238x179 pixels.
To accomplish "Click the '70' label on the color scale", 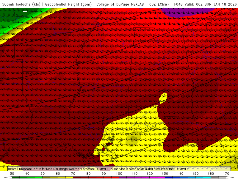I will pos(73,174).
